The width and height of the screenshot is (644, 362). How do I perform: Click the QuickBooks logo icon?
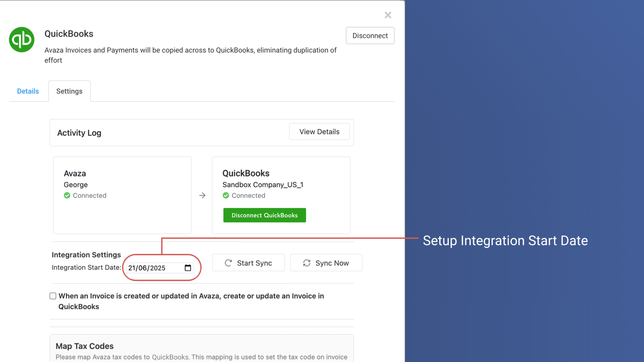(x=21, y=39)
